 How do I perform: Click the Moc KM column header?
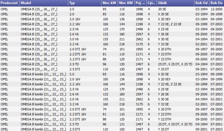[x=126, y=3]
